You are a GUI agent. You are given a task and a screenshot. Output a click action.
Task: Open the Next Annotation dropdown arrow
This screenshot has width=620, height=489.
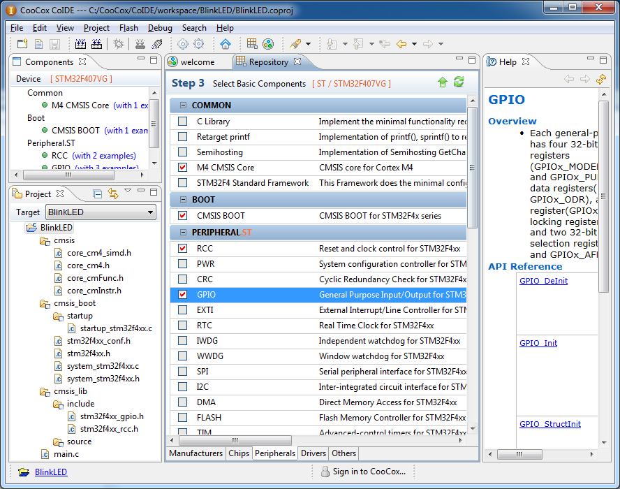click(345, 44)
